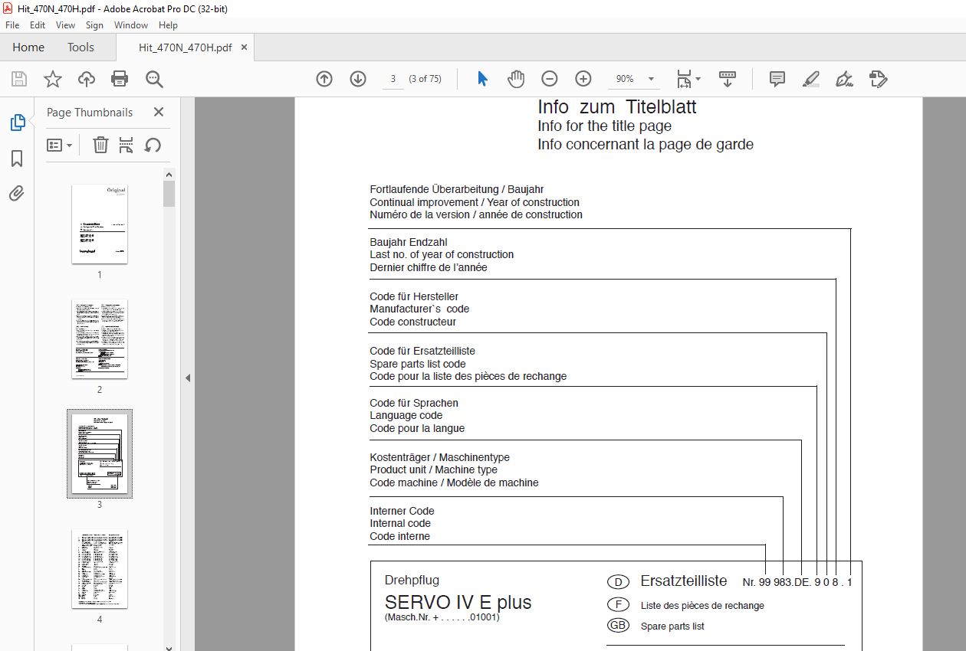Open the thumbnail options dropdown
This screenshot has width=966, height=651.
tap(60, 145)
